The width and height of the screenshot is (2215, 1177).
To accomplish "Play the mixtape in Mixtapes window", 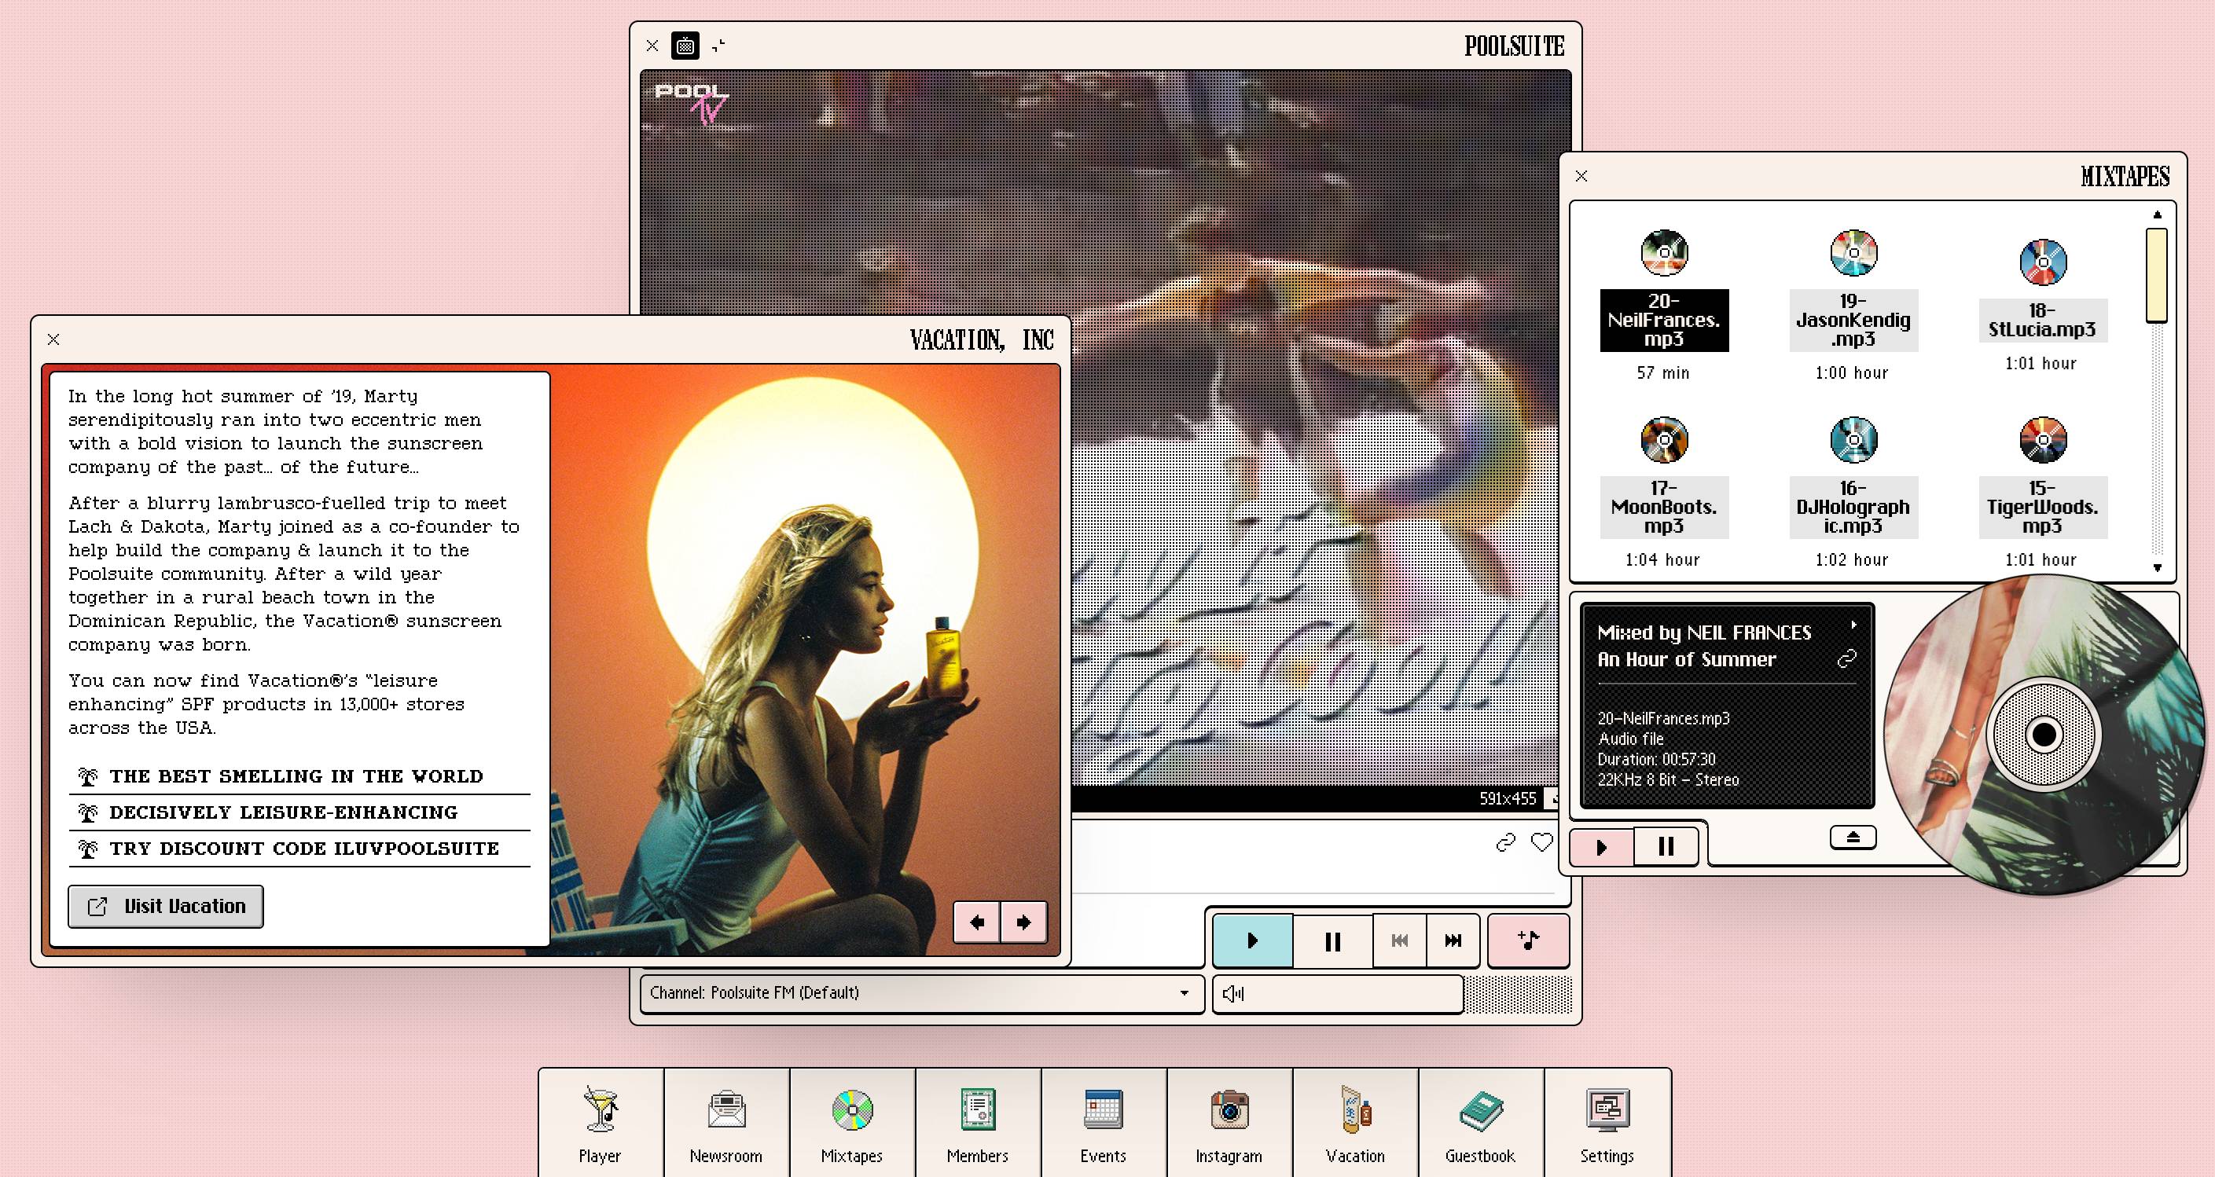I will click(x=1601, y=847).
